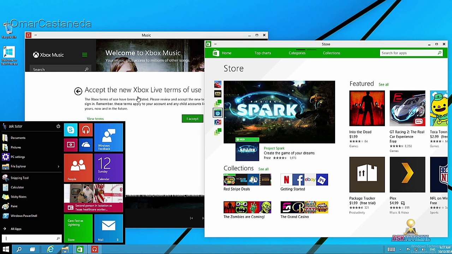452x254 pixels.
Task: Launch Internet Explorer from the taskbar
Action: pos(50,249)
